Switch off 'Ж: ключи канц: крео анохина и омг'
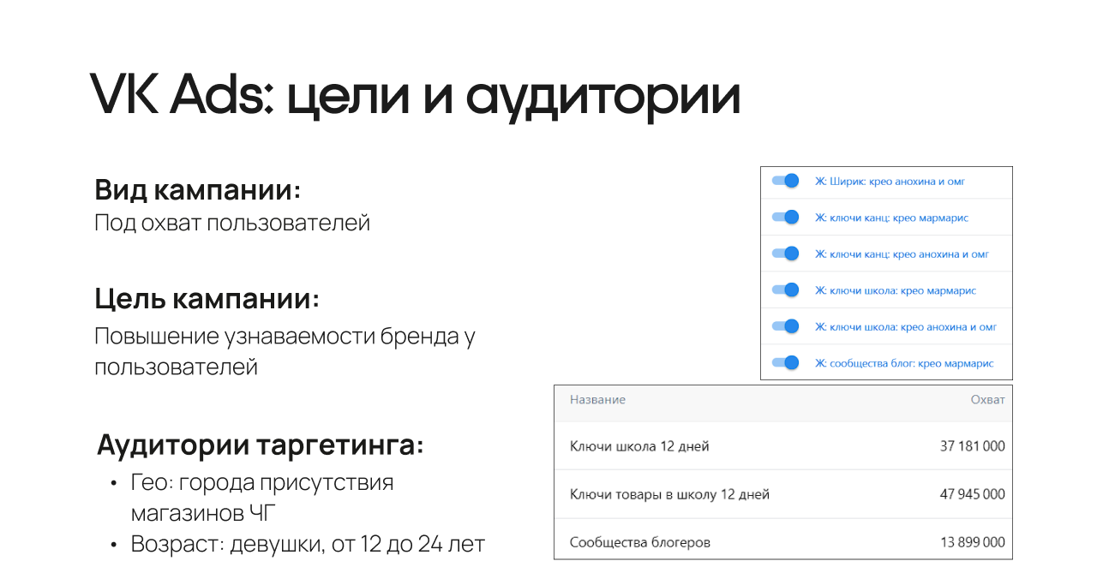The image size is (1097, 585). 785,254
